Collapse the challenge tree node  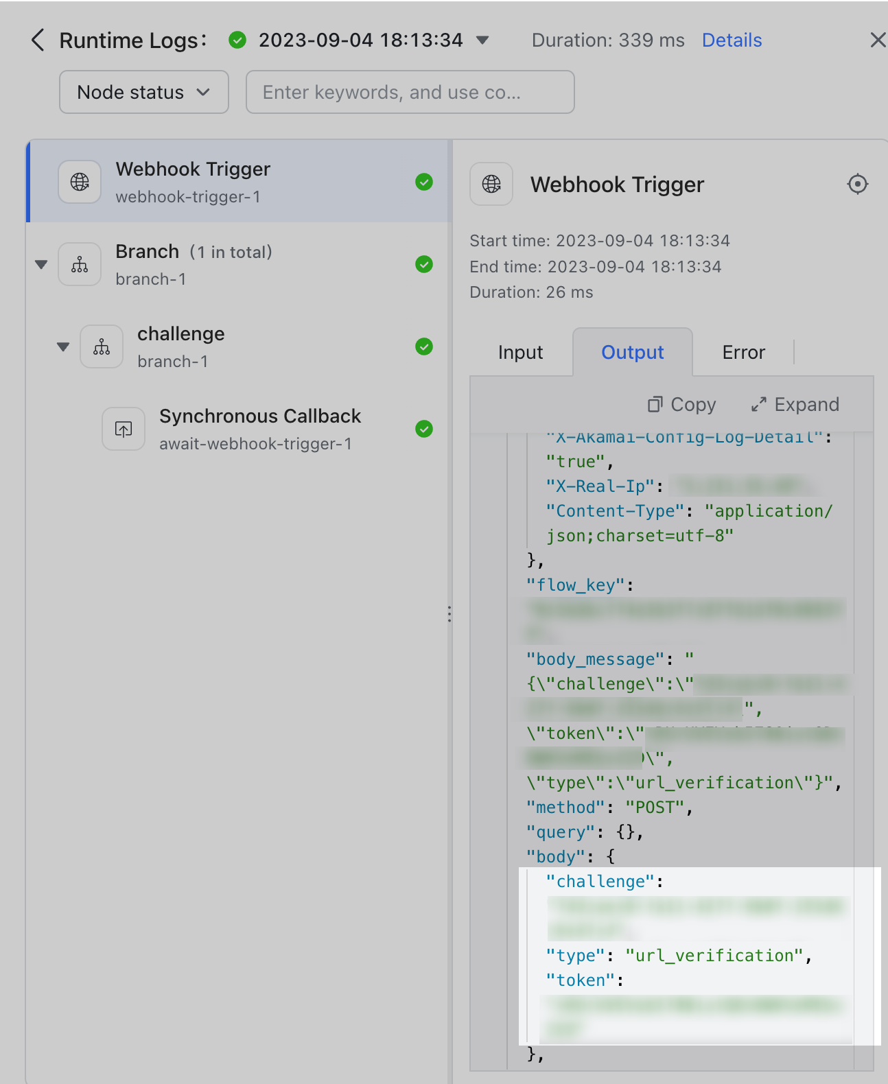(x=63, y=346)
